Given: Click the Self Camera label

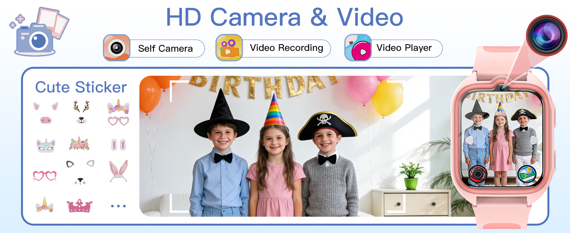Looking at the screenshot, I should [165, 49].
